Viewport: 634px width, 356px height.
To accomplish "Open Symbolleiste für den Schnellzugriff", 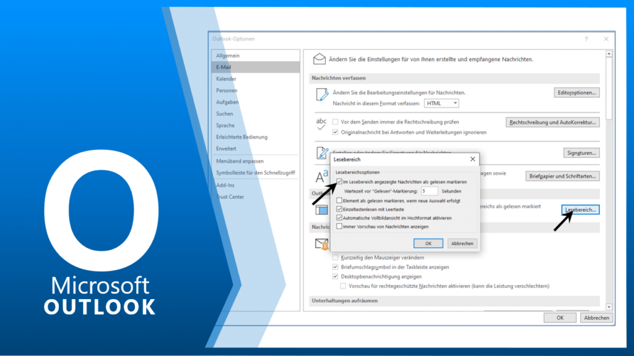I will pos(256,173).
